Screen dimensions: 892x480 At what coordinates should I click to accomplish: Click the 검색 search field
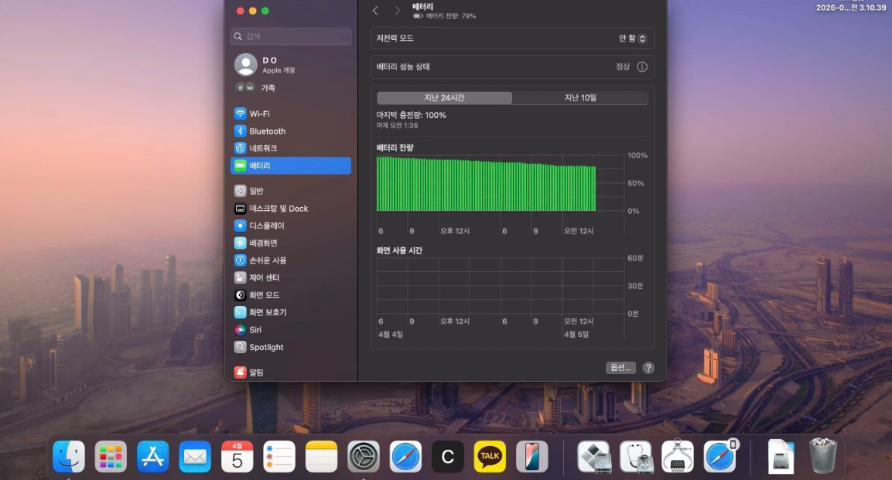291,36
